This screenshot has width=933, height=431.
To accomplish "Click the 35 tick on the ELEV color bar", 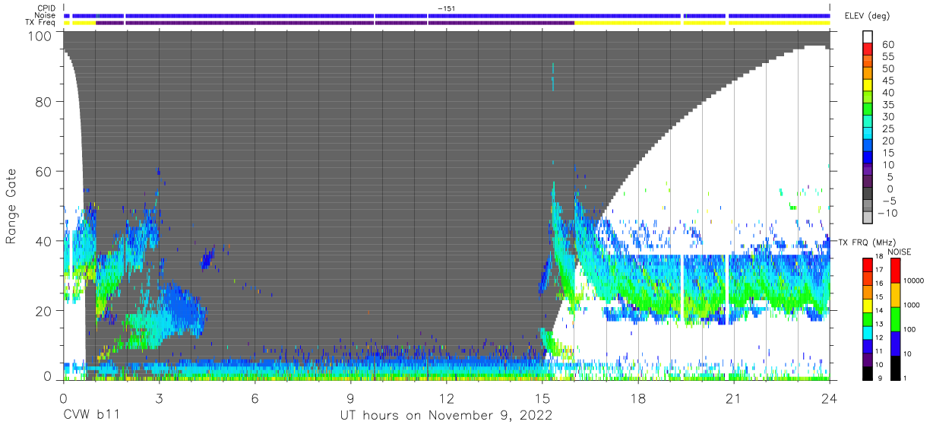I will [x=887, y=104].
